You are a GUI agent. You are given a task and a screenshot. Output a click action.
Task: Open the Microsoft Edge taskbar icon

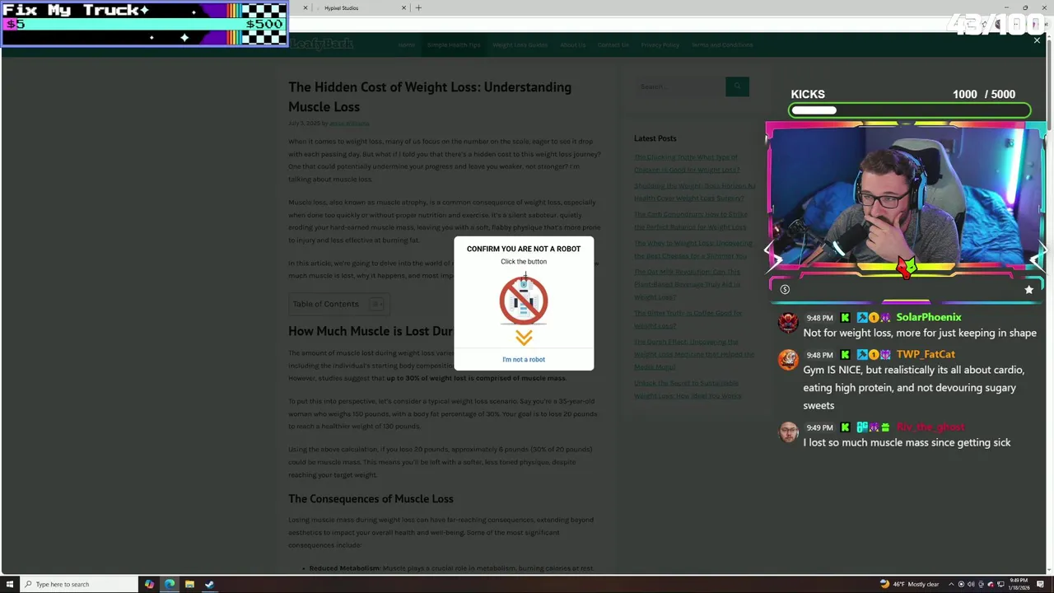169,584
